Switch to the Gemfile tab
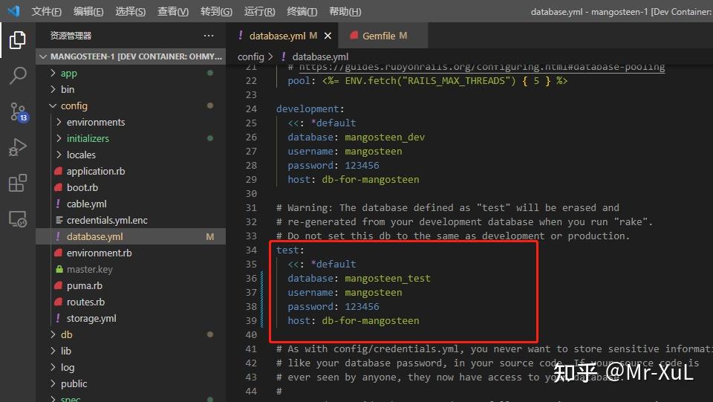The width and height of the screenshot is (713, 402). tap(383, 36)
